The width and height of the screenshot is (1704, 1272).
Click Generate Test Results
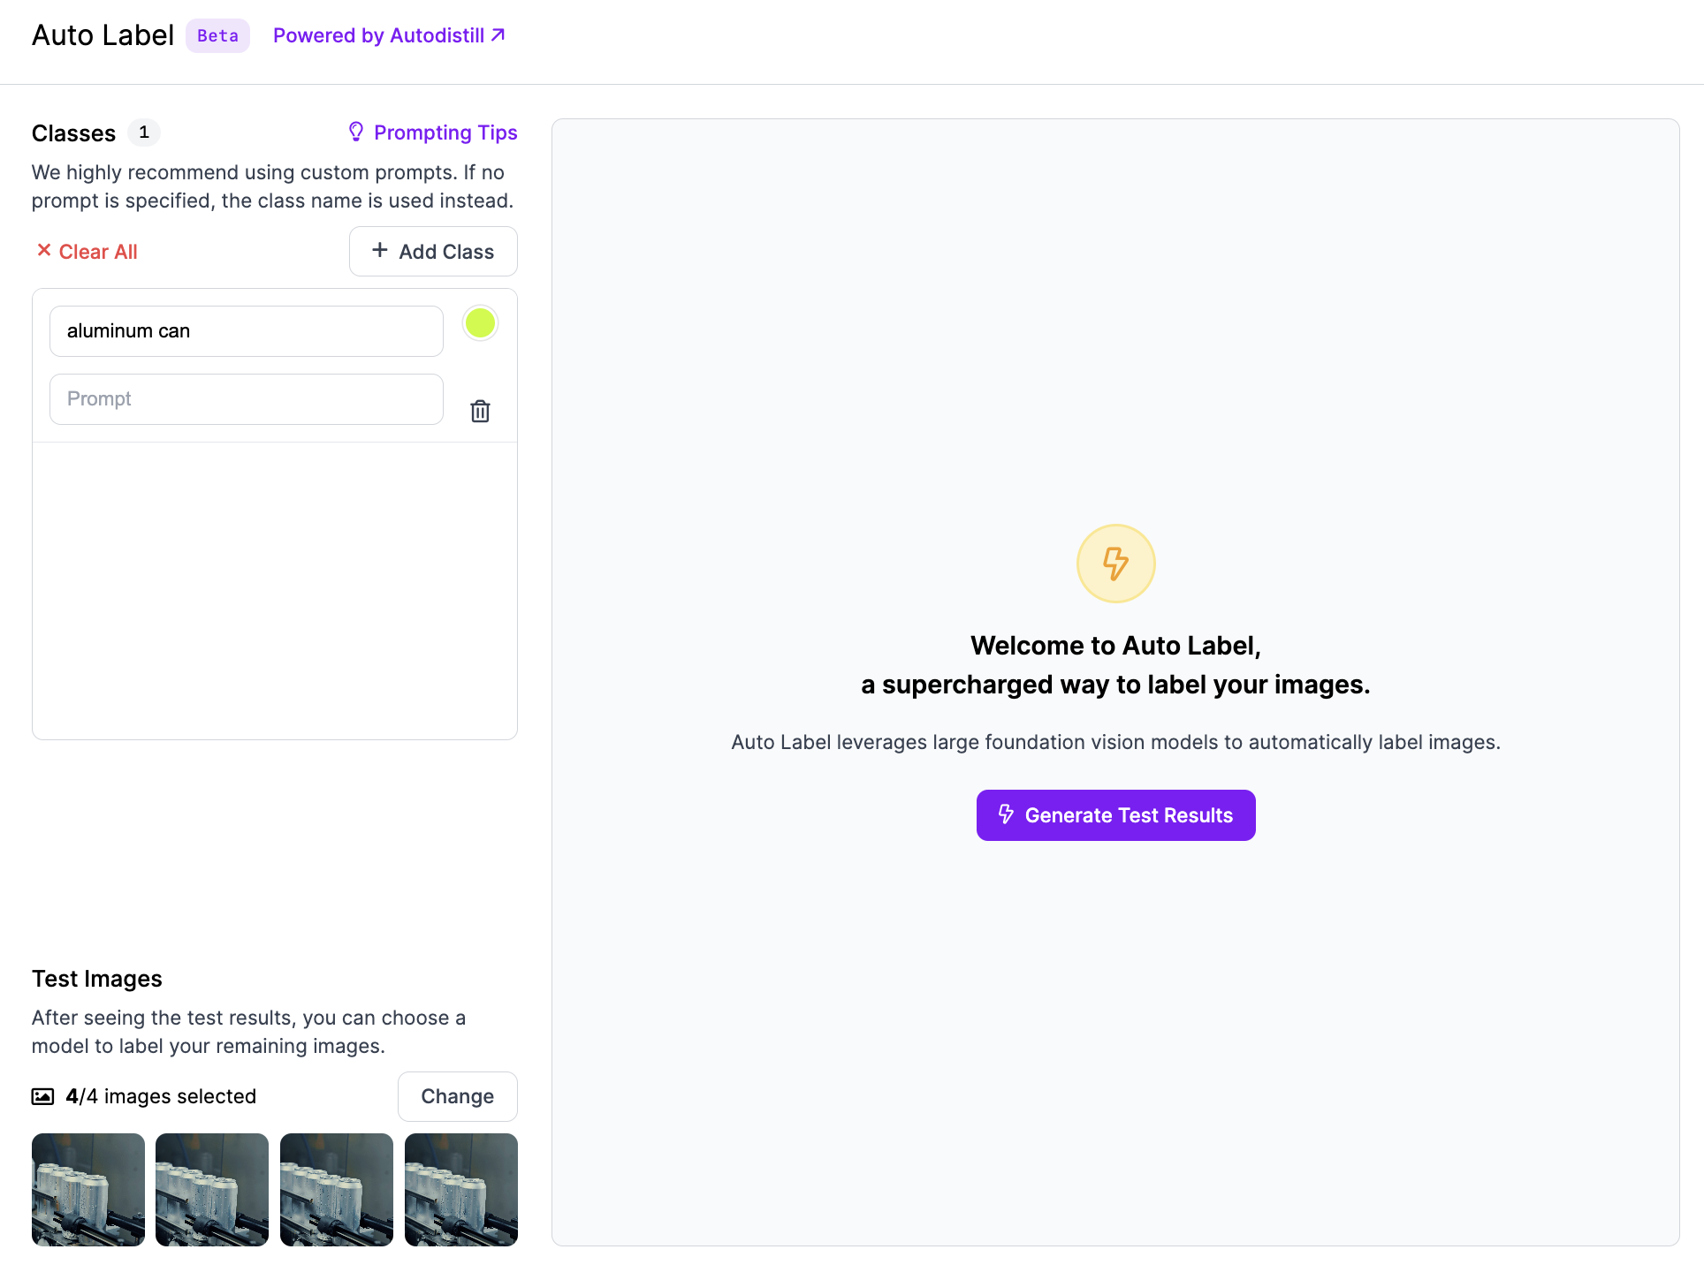(x=1115, y=814)
